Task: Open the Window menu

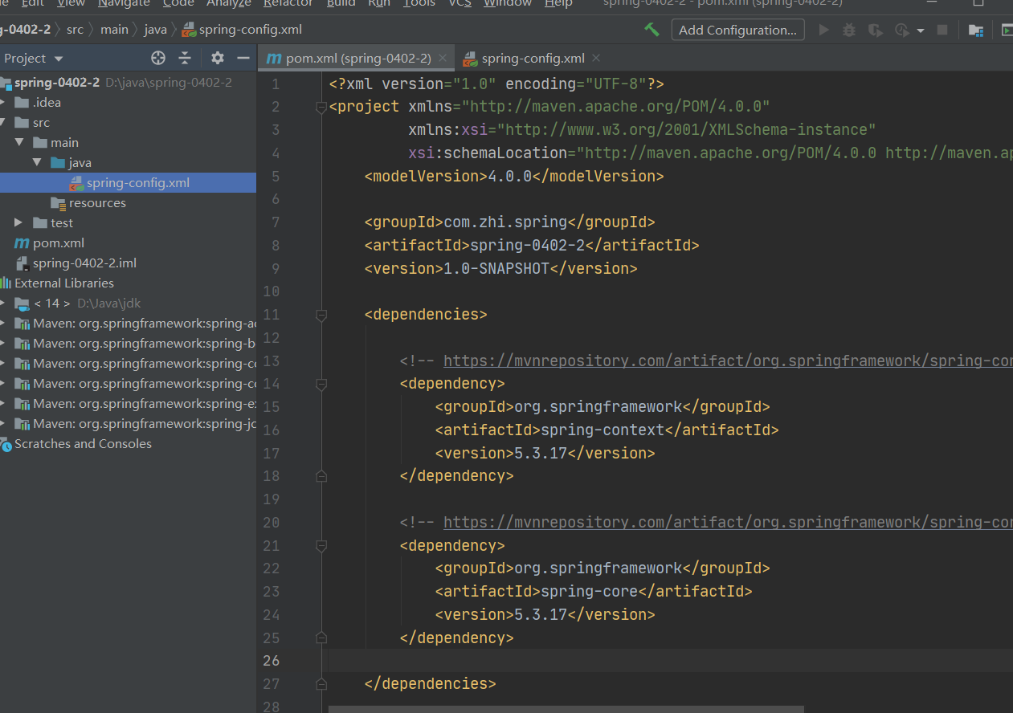Action: (x=507, y=3)
